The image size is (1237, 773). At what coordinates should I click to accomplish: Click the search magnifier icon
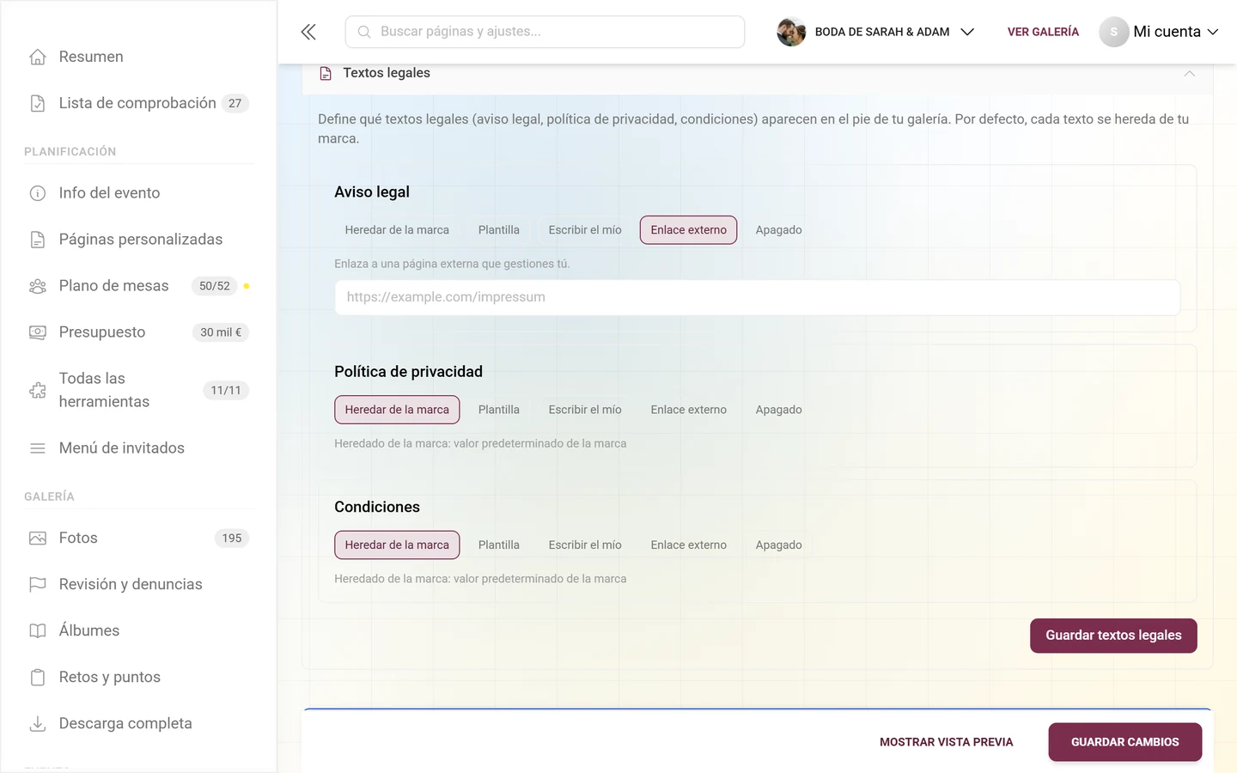364,32
